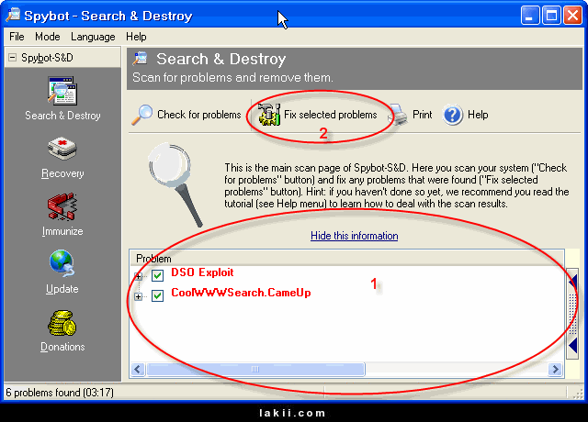The height and width of the screenshot is (422, 588).
Task: Select the Immunize sidebar icon
Action: click(62, 207)
